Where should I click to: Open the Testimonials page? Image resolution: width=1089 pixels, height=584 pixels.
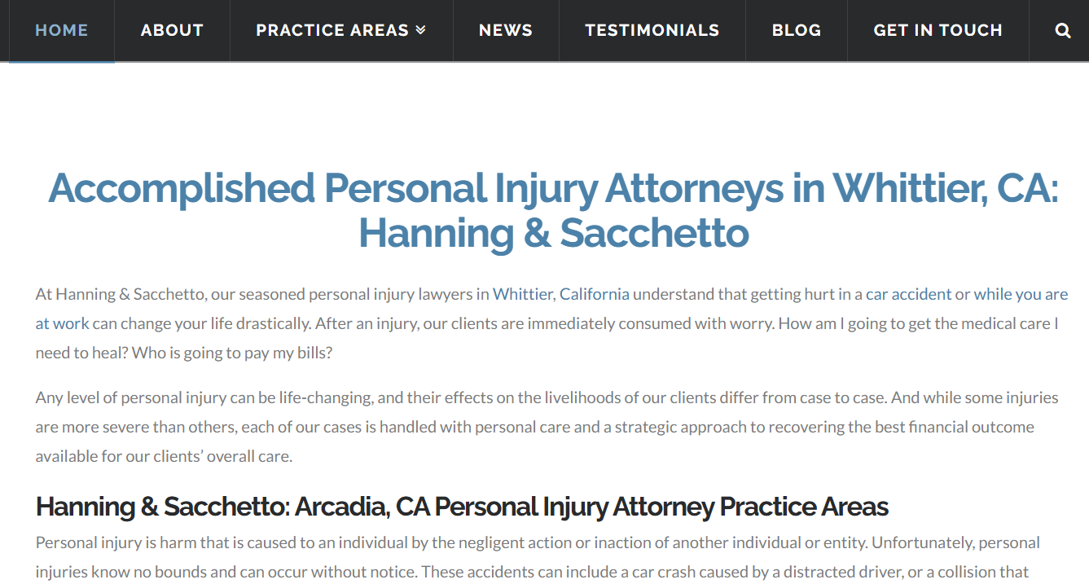coord(652,30)
